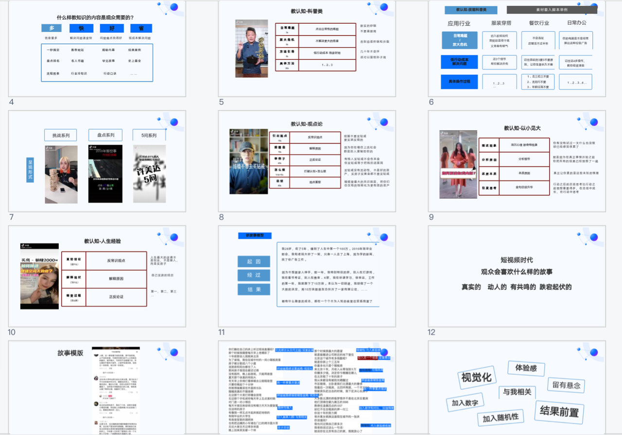Click slide number label 9
This screenshot has width=622, height=435.
tap(431, 217)
